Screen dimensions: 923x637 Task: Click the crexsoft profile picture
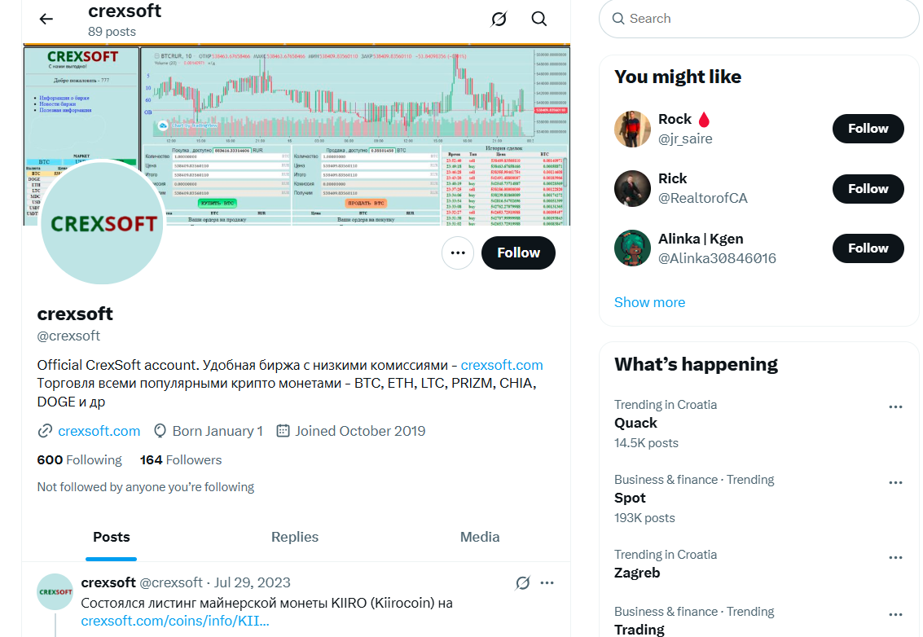coord(102,222)
